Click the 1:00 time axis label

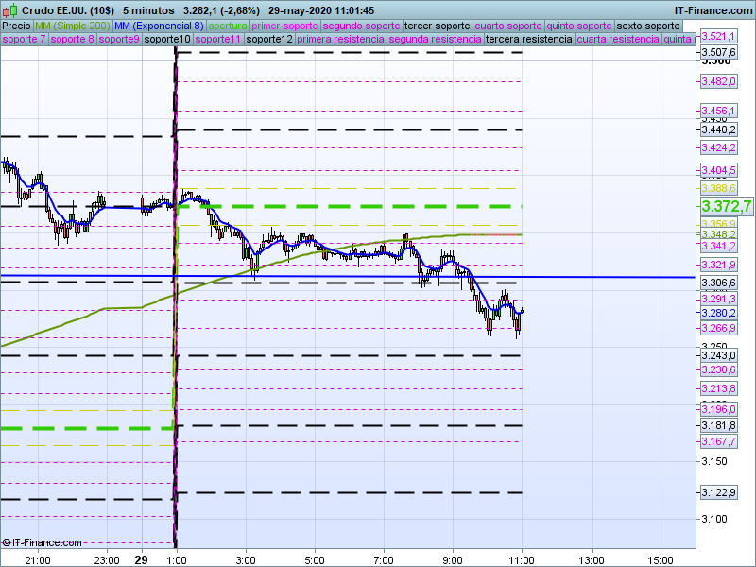click(177, 560)
